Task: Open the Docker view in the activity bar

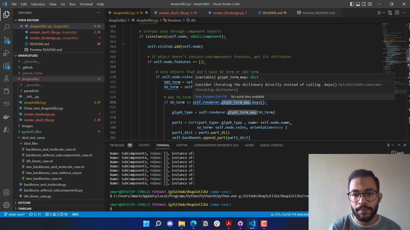Action: point(6,117)
